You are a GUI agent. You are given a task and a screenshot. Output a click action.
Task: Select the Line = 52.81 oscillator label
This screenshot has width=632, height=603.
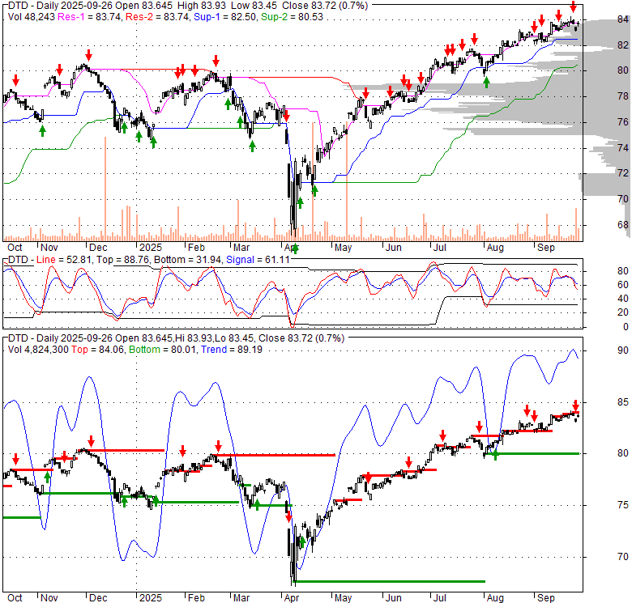click(66, 260)
